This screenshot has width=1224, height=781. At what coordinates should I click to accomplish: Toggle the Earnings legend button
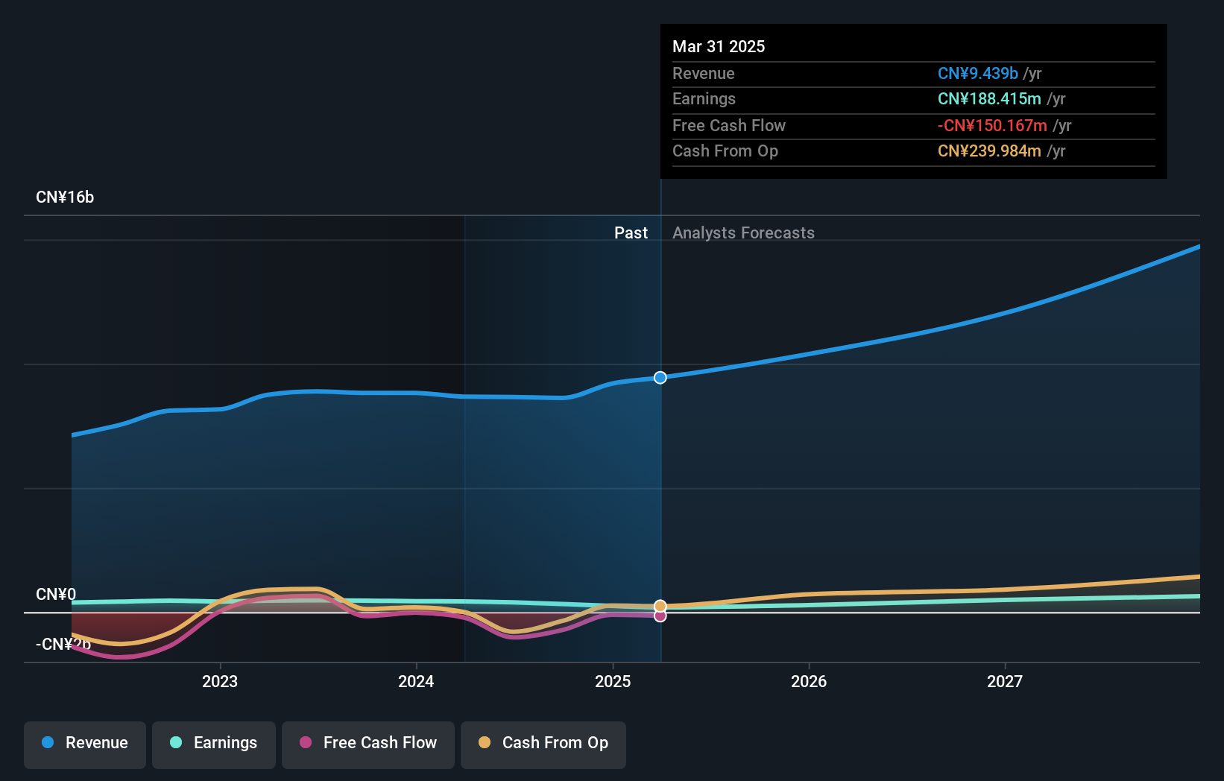(x=214, y=744)
